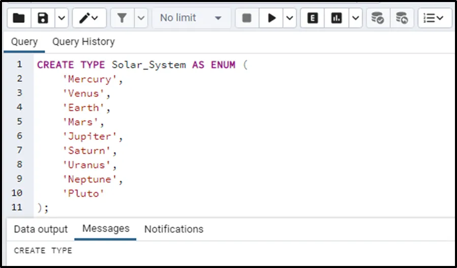Click the Filter funnel icon
Image resolution: width=457 pixels, height=268 pixels.
122,18
